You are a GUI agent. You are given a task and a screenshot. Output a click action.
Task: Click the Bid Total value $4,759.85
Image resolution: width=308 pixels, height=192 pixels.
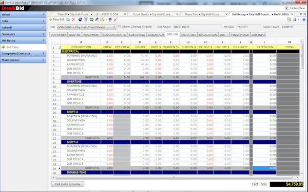point(286,184)
